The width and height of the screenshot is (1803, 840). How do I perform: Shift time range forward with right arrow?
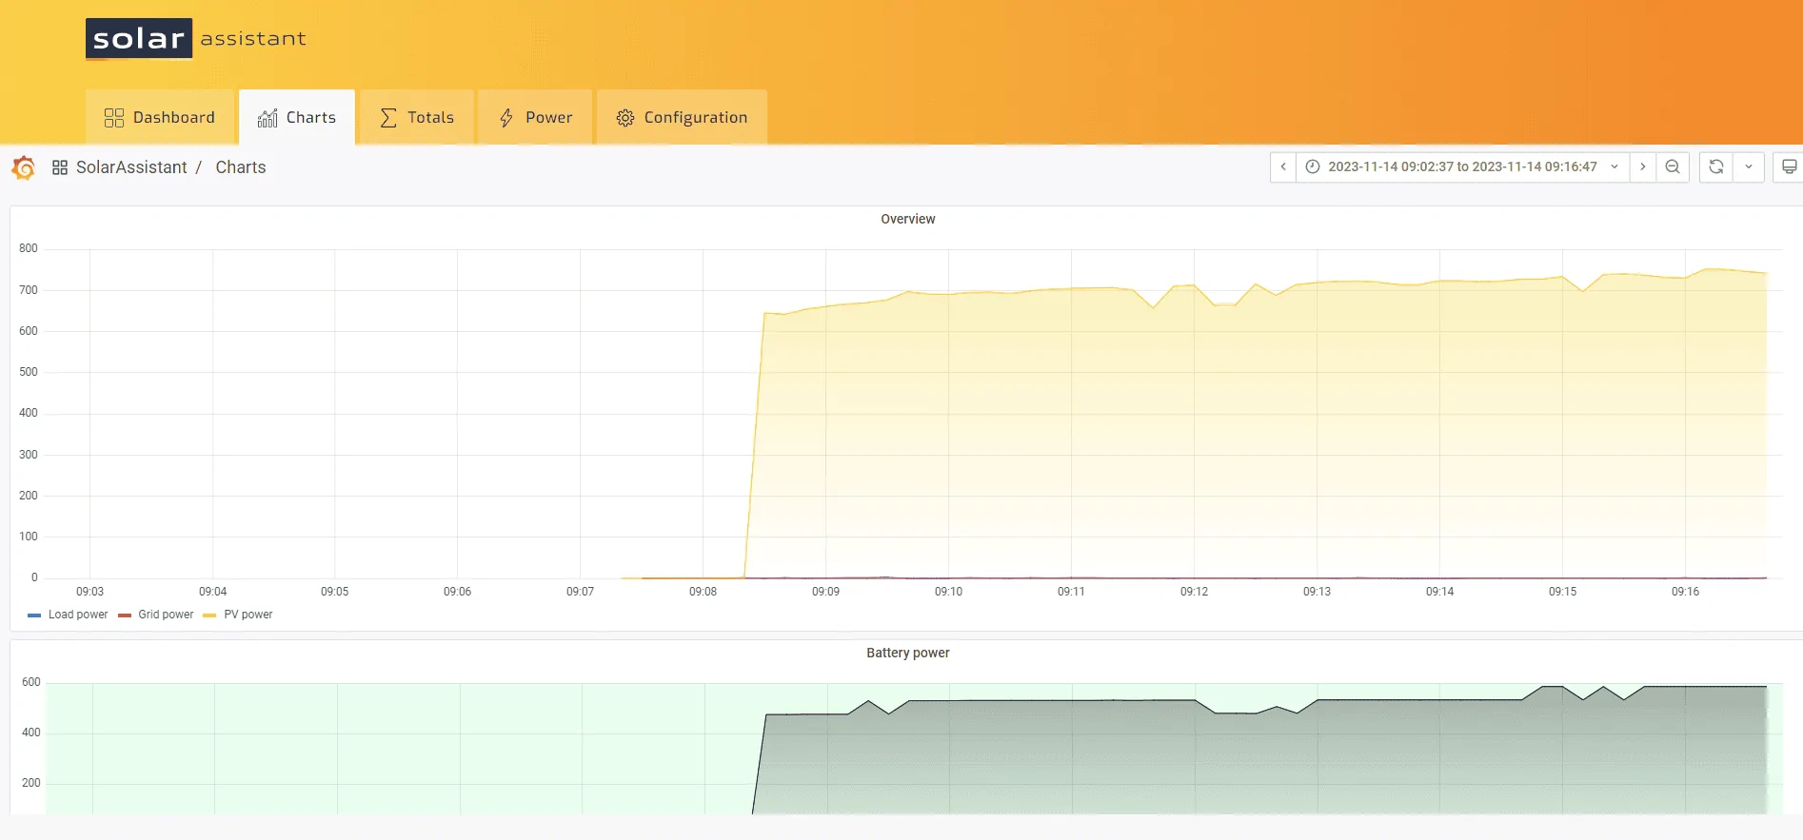click(x=1642, y=166)
